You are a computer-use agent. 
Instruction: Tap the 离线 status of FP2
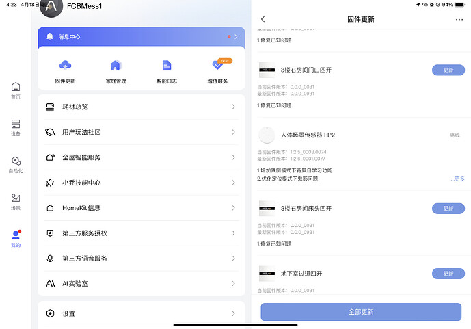[455, 135]
